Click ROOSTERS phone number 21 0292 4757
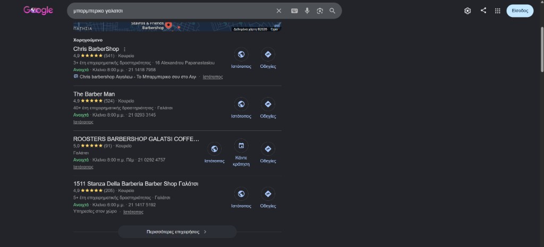 [x=151, y=160]
